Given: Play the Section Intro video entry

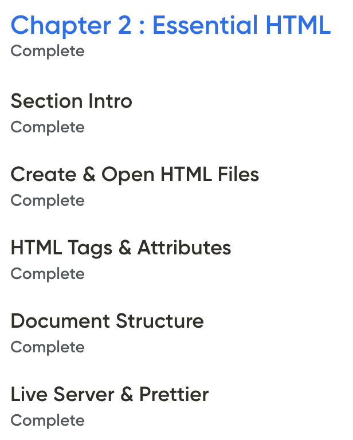Looking at the screenshot, I should pos(71,101).
